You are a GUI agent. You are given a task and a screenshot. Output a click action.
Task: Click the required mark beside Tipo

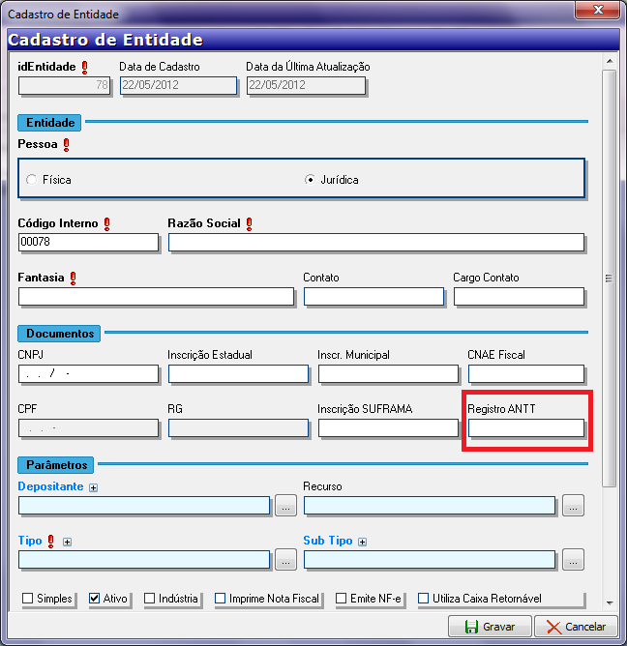click(x=50, y=542)
